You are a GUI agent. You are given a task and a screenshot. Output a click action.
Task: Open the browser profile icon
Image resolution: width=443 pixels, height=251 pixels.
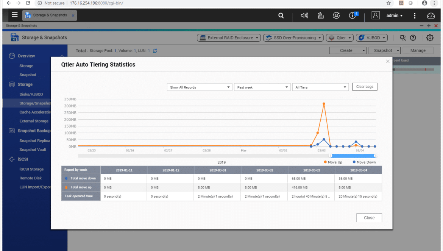pyautogui.click(x=424, y=3)
